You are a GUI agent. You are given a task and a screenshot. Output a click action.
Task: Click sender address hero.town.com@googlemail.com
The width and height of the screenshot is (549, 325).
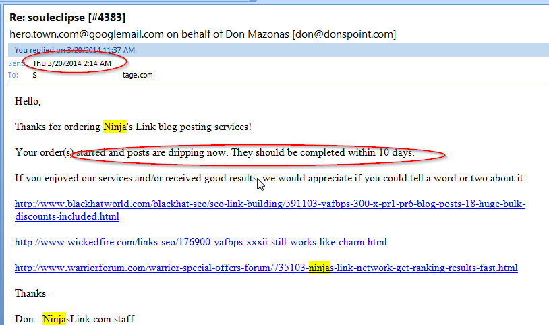pyautogui.click(x=86, y=34)
